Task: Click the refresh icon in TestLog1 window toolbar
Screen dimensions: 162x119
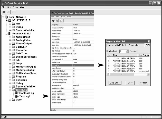Action: pos(57,21)
